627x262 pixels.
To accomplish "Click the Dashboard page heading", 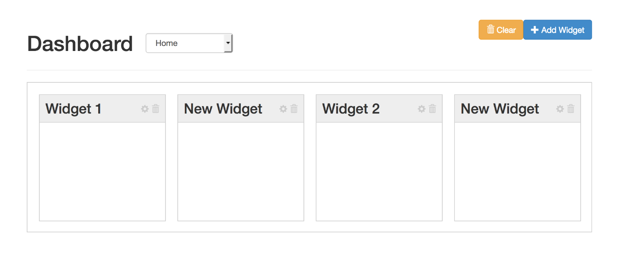I will tap(80, 44).
